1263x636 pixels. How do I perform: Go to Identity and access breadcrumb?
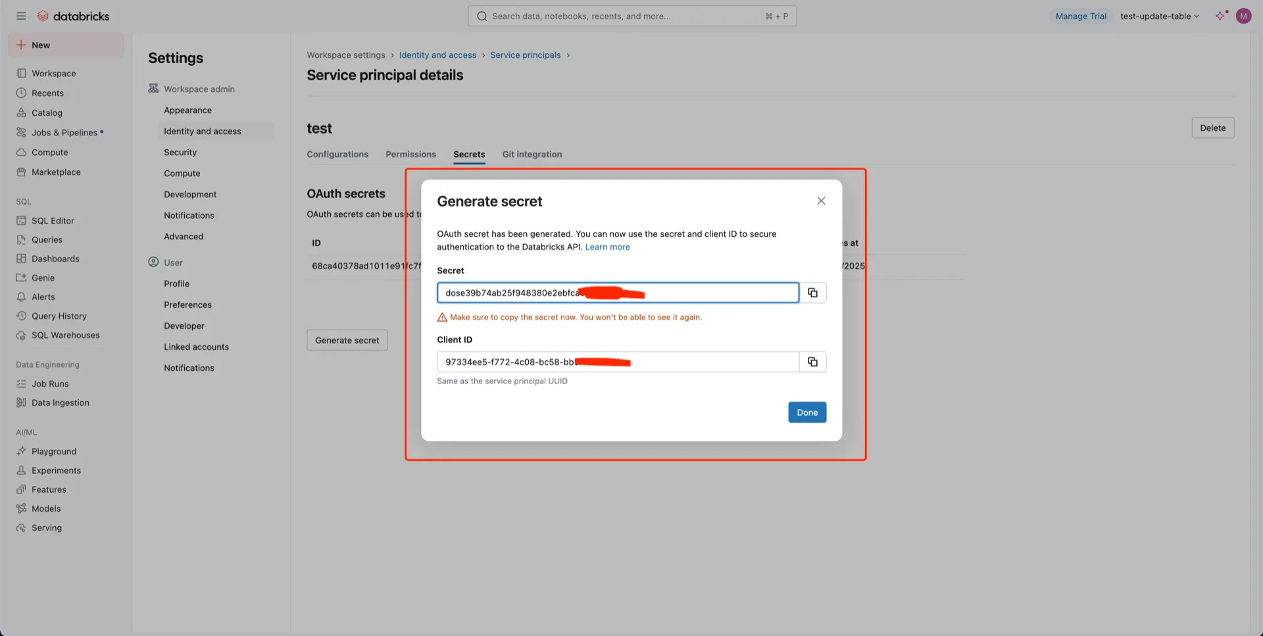tap(437, 55)
